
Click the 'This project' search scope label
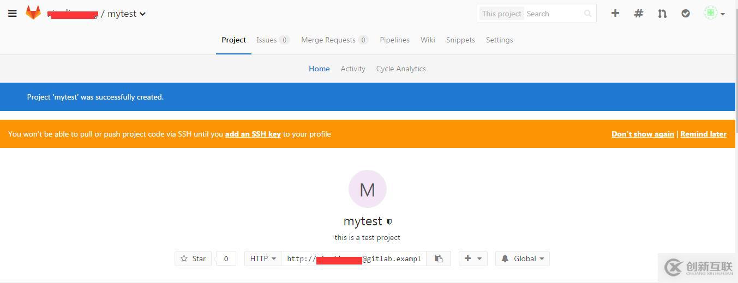502,14
